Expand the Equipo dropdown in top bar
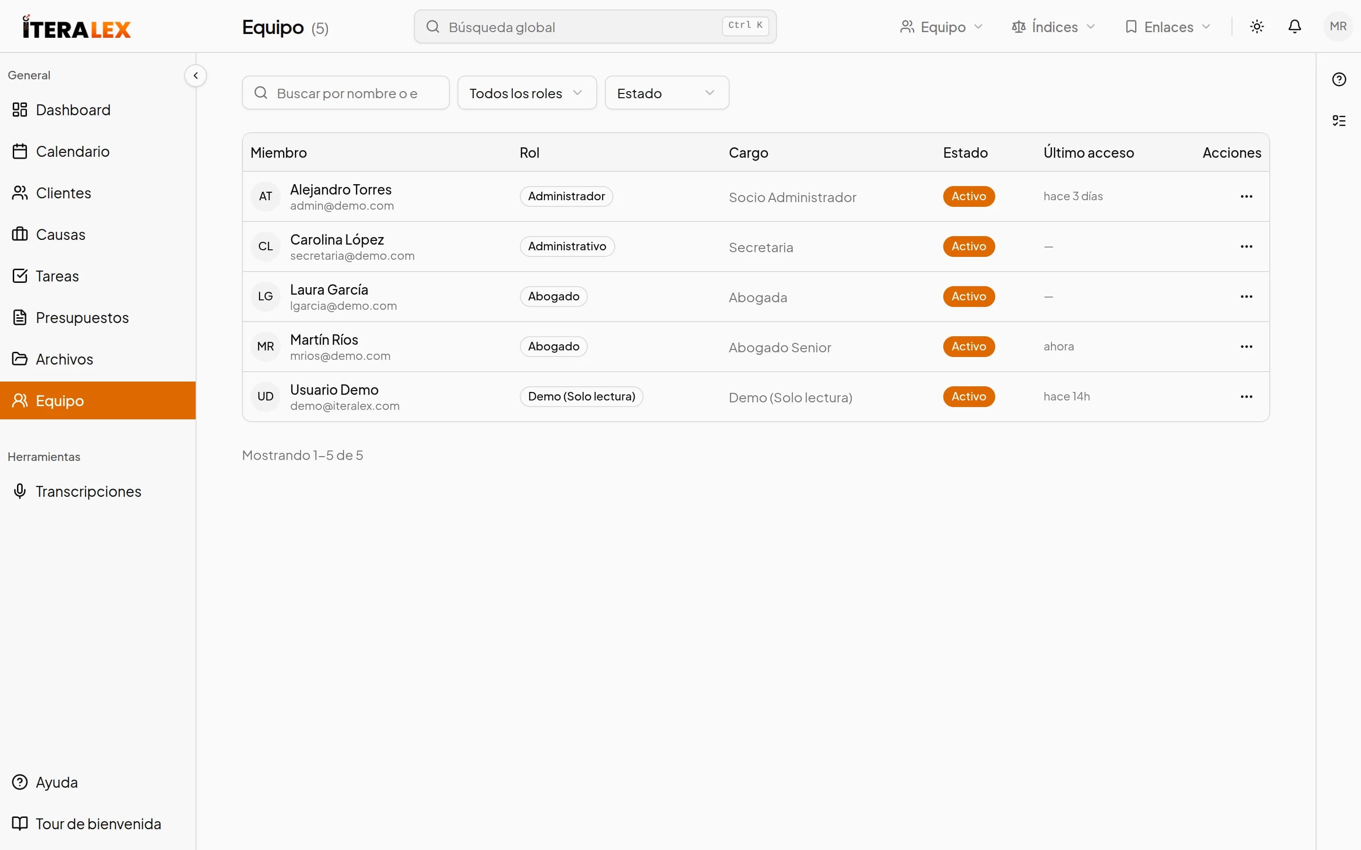The height and width of the screenshot is (850, 1361). 941,26
